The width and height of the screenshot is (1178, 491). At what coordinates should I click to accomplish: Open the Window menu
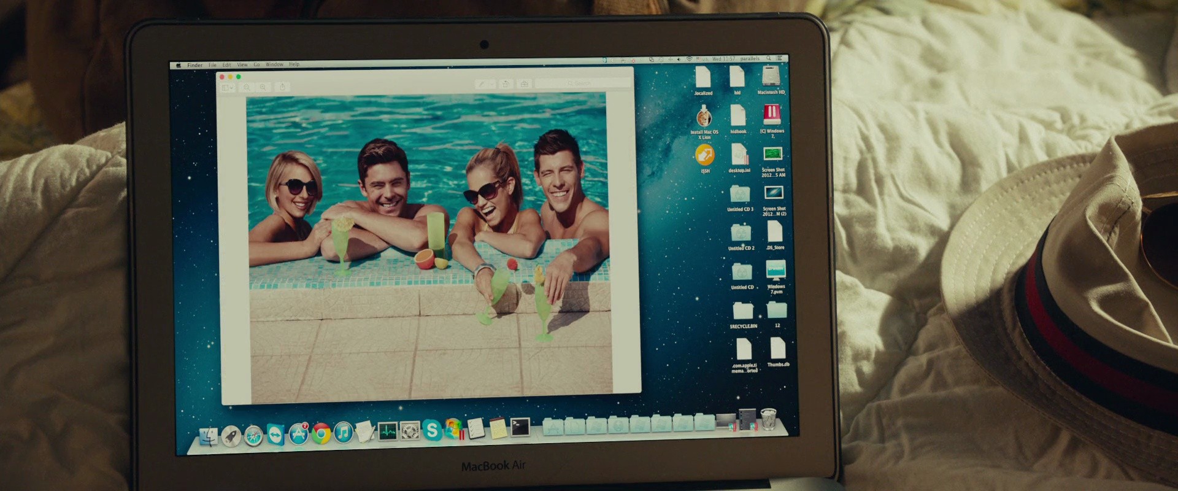pos(274,64)
